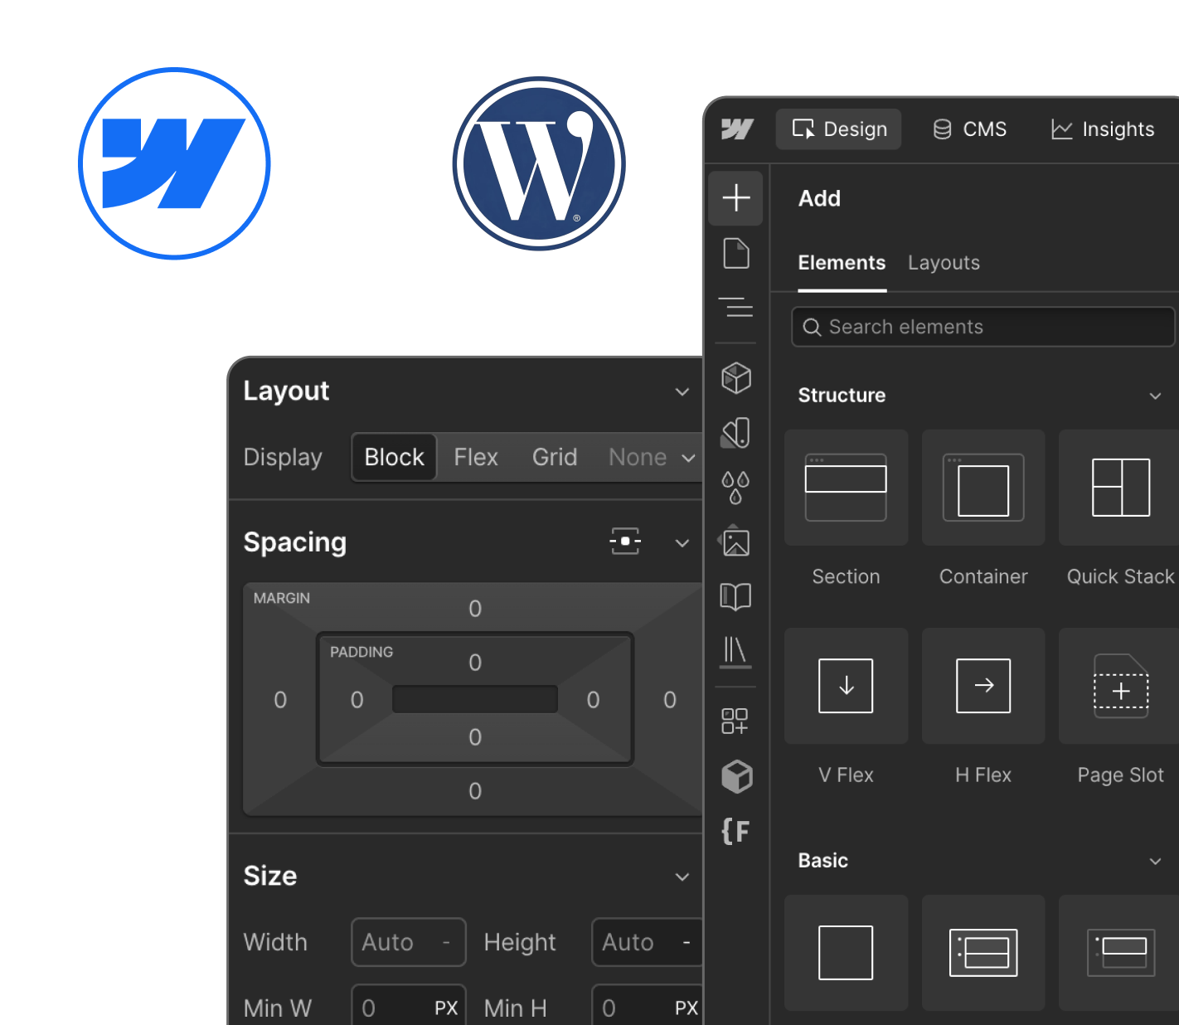Image resolution: width=1179 pixels, height=1025 pixels.
Task: Set Display to Grid
Action: (555, 457)
